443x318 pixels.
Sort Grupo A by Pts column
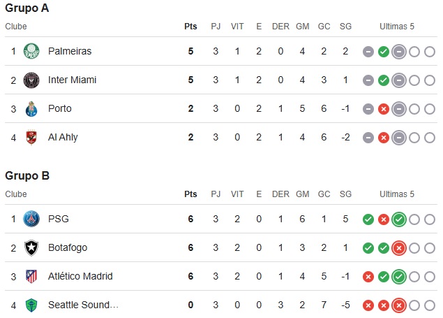(x=190, y=27)
